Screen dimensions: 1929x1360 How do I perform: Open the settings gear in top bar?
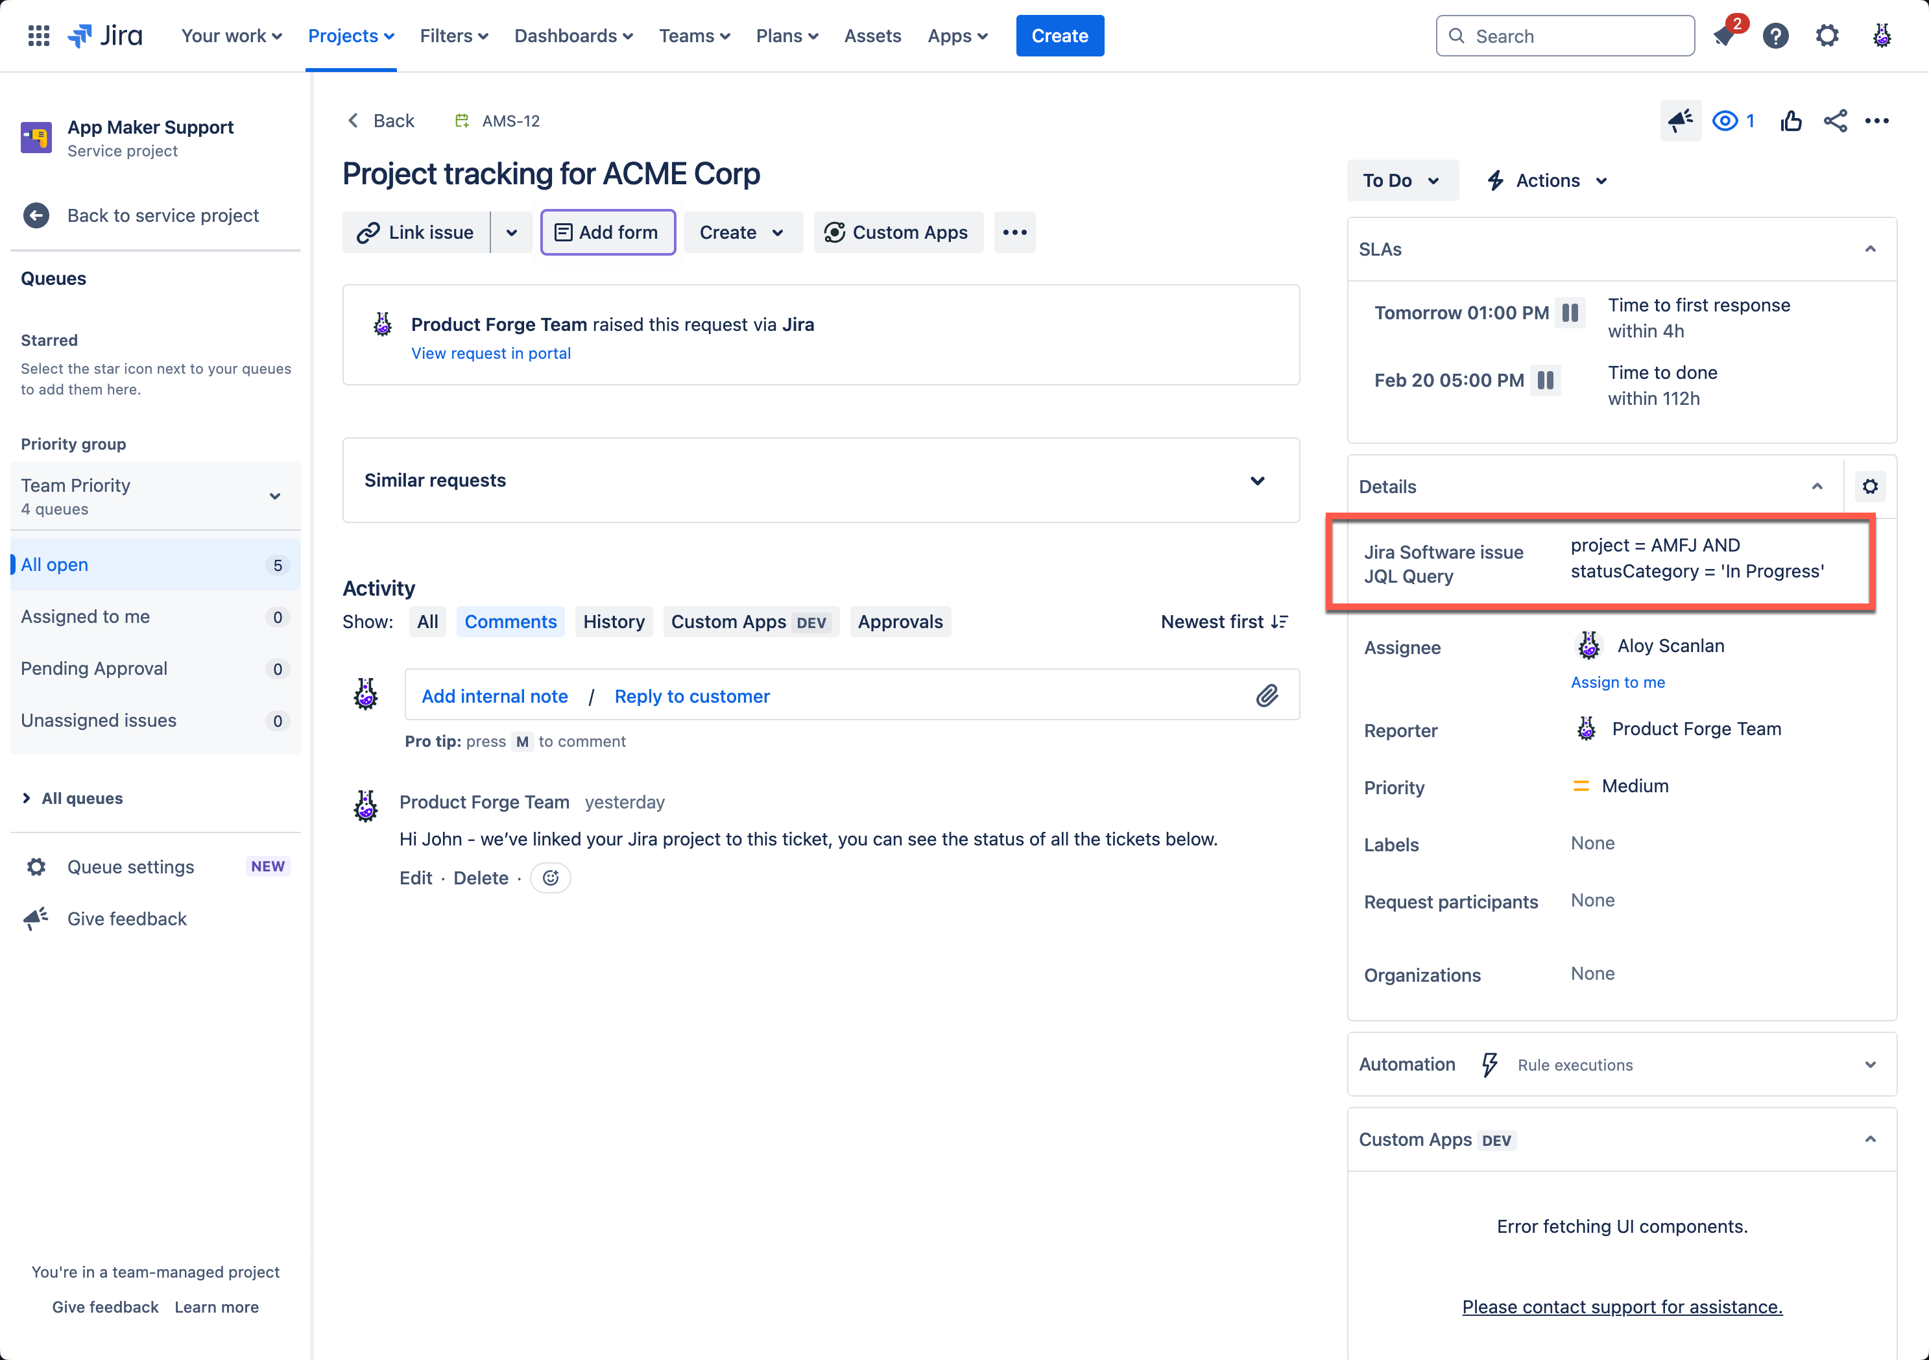tap(1827, 36)
